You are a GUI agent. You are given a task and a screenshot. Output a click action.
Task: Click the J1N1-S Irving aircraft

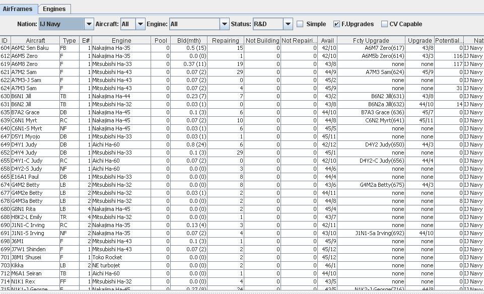click(x=35, y=233)
